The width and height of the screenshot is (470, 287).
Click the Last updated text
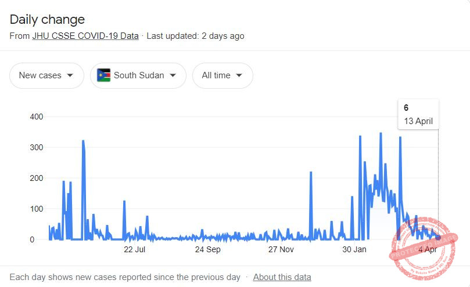[195, 36]
